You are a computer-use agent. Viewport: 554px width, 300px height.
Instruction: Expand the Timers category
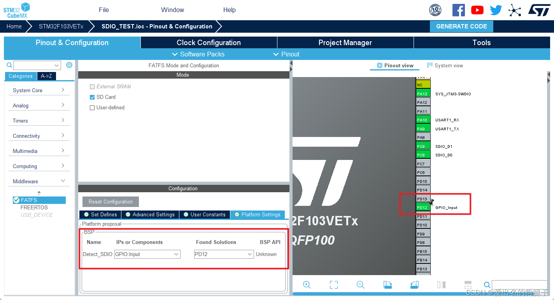39,121
